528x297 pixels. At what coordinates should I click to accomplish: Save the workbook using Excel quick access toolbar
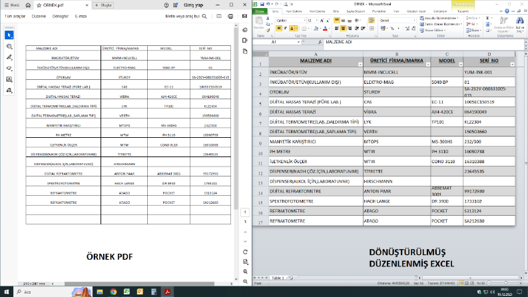tap(262, 4)
